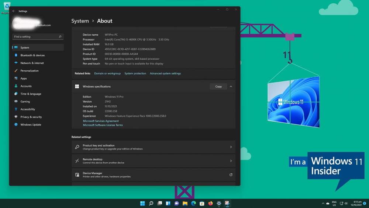Viewport: 369px width, 208px height.
Task: Click the System breadcrumb link
Action: click(80, 21)
